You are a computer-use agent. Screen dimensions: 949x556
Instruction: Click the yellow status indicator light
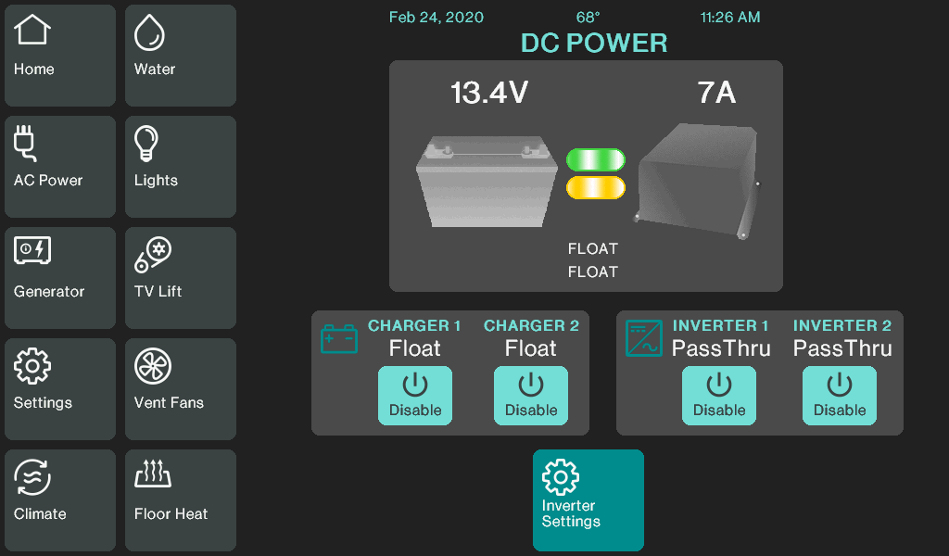(x=596, y=187)
